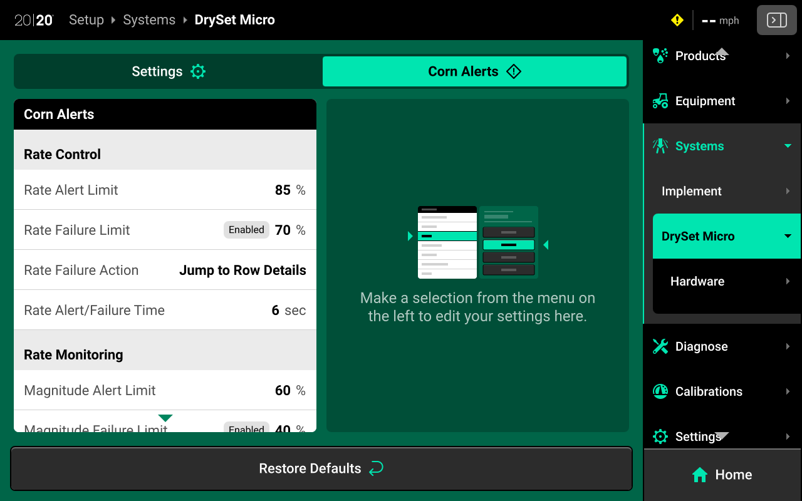The width and height of the screenshot is (802, 501).
Task: Click the Equipment tractor icon
Action: [x=660, y=101]
